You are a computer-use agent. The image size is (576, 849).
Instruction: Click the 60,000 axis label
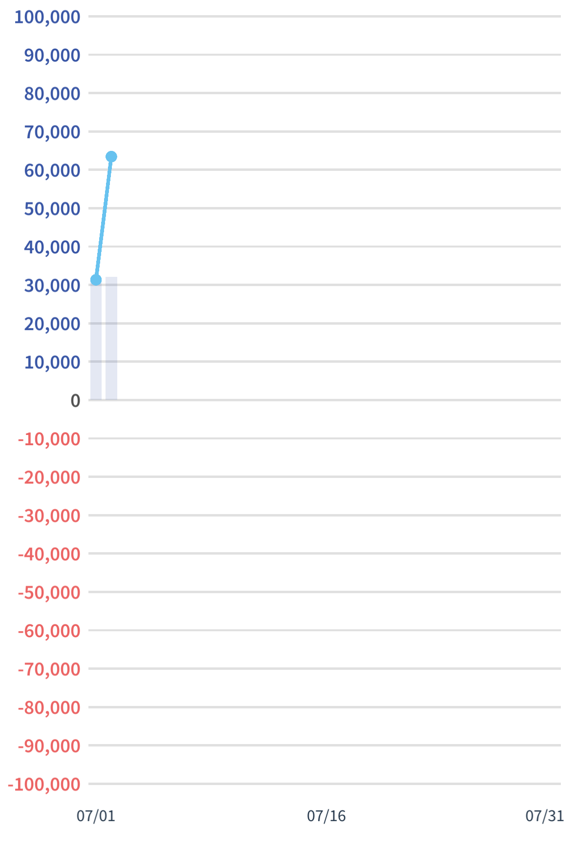tap(52, 170)
